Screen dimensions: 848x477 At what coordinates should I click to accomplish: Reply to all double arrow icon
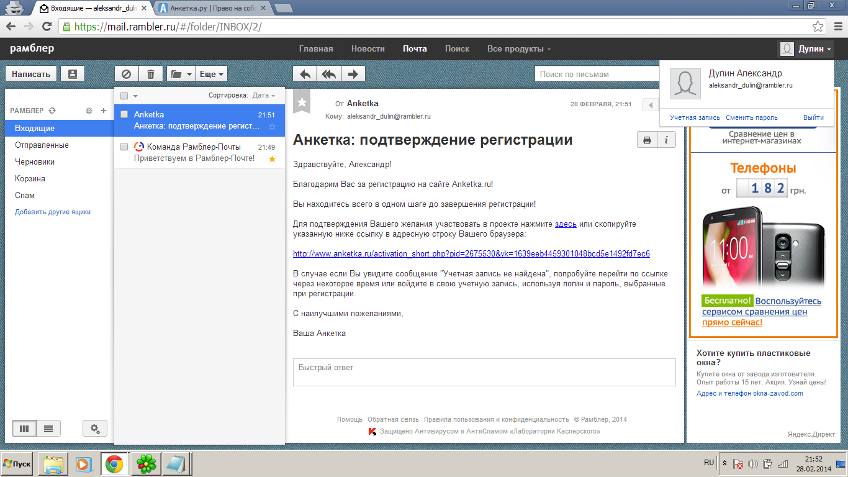tap(329, 74)
